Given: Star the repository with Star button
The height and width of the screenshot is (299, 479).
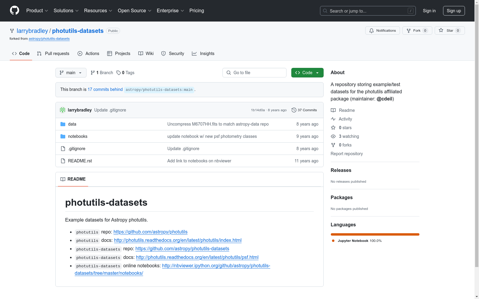Looking at the screenshot, I should [x=450, y=30].
